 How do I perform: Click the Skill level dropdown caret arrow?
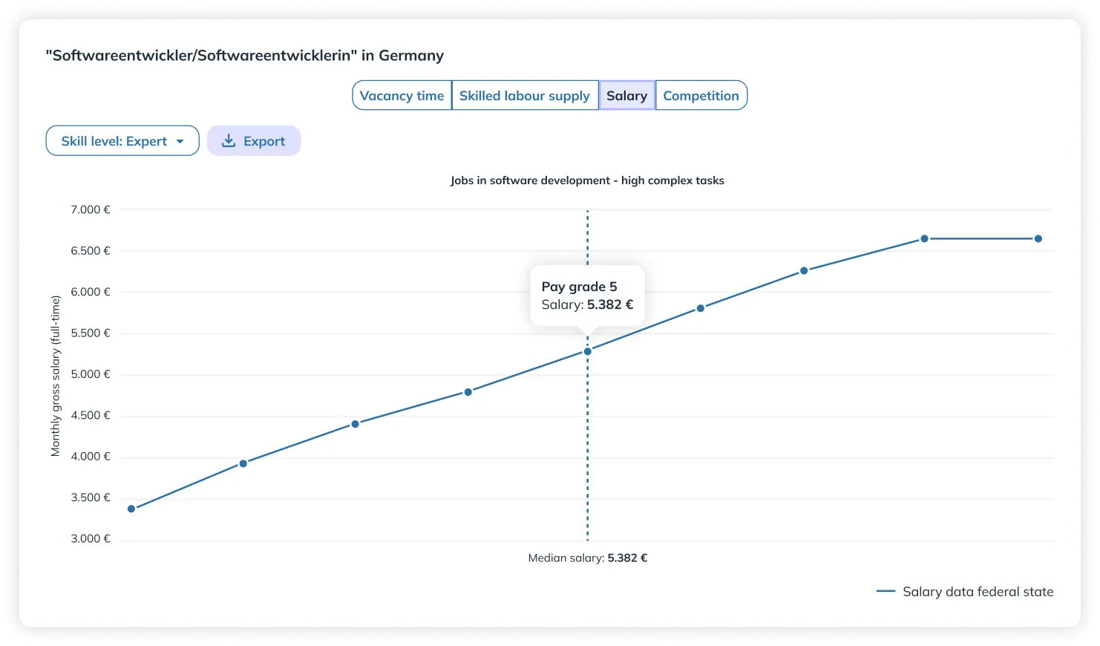(180, 141)
